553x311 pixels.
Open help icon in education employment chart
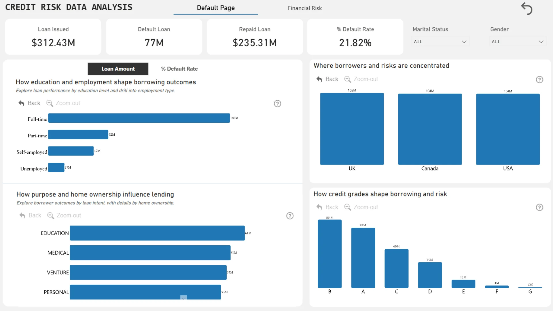pyautogui.click(x=277, y=104)
